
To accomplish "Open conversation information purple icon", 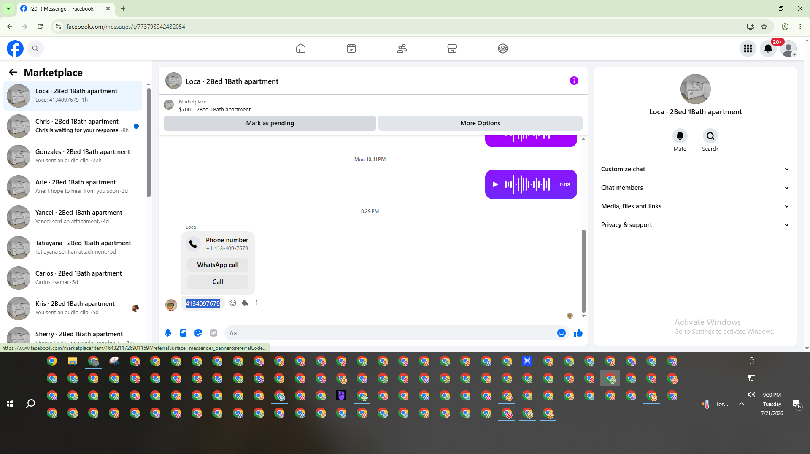I will tap(574, 81).
